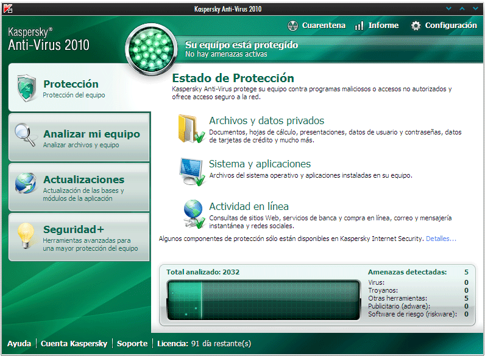Open the Detalles link
The height and width of the screenshot is (356, 485).
pyautogui.click(x=441, y=239)
